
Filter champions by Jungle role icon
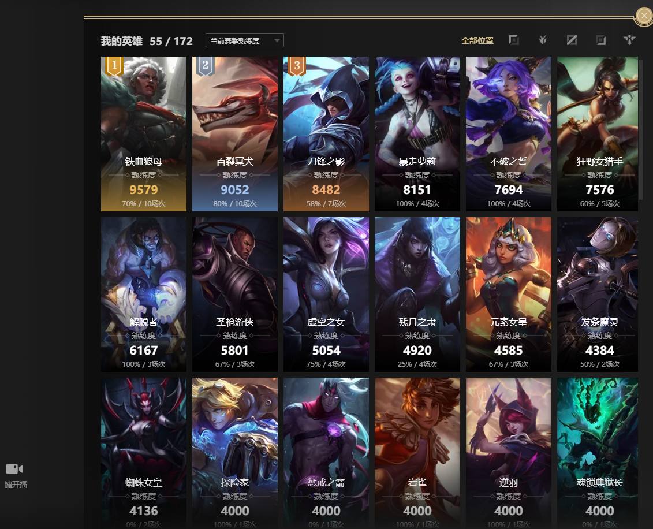click(542, 40)
